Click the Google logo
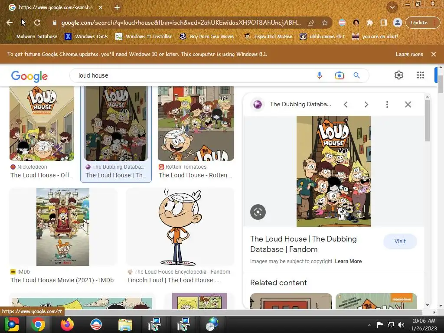Image resolution: width=444 pixels, height=333 pixels. (x=29, y=76)
